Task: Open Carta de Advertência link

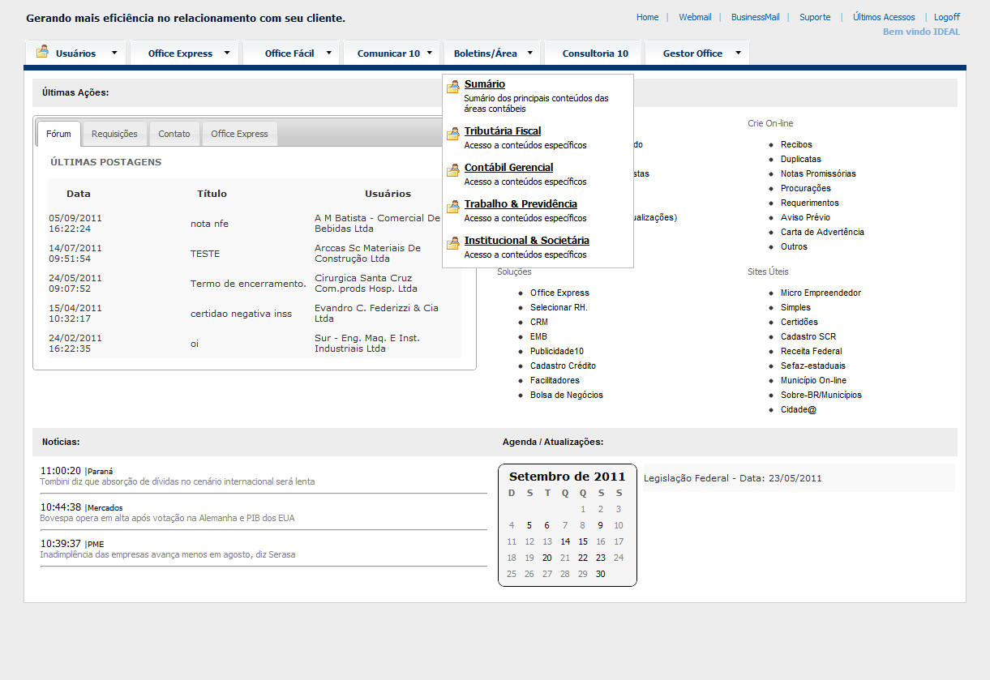Action: tap(822, 232)
